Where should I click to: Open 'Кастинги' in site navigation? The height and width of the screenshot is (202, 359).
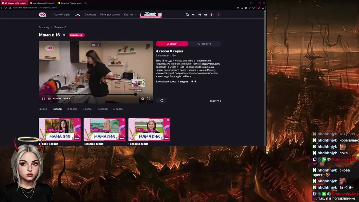tap(130, 15)
